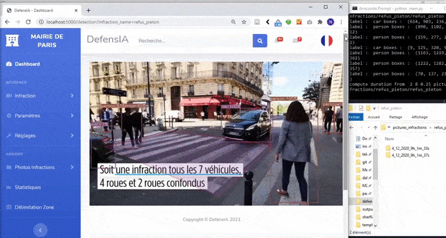Viewport: 446px width, 238px height.
Task: Open the Chrome profile avatar N
Action: (331, 22)
